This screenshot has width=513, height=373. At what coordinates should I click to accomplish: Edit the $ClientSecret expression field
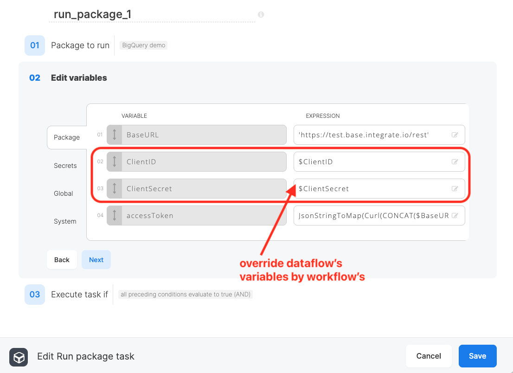tap(379, 188)
